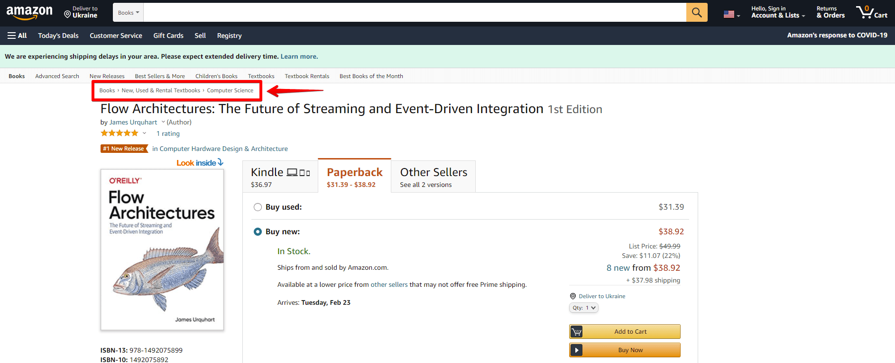
Task: Click the US flag language selector
Action: 731,14
